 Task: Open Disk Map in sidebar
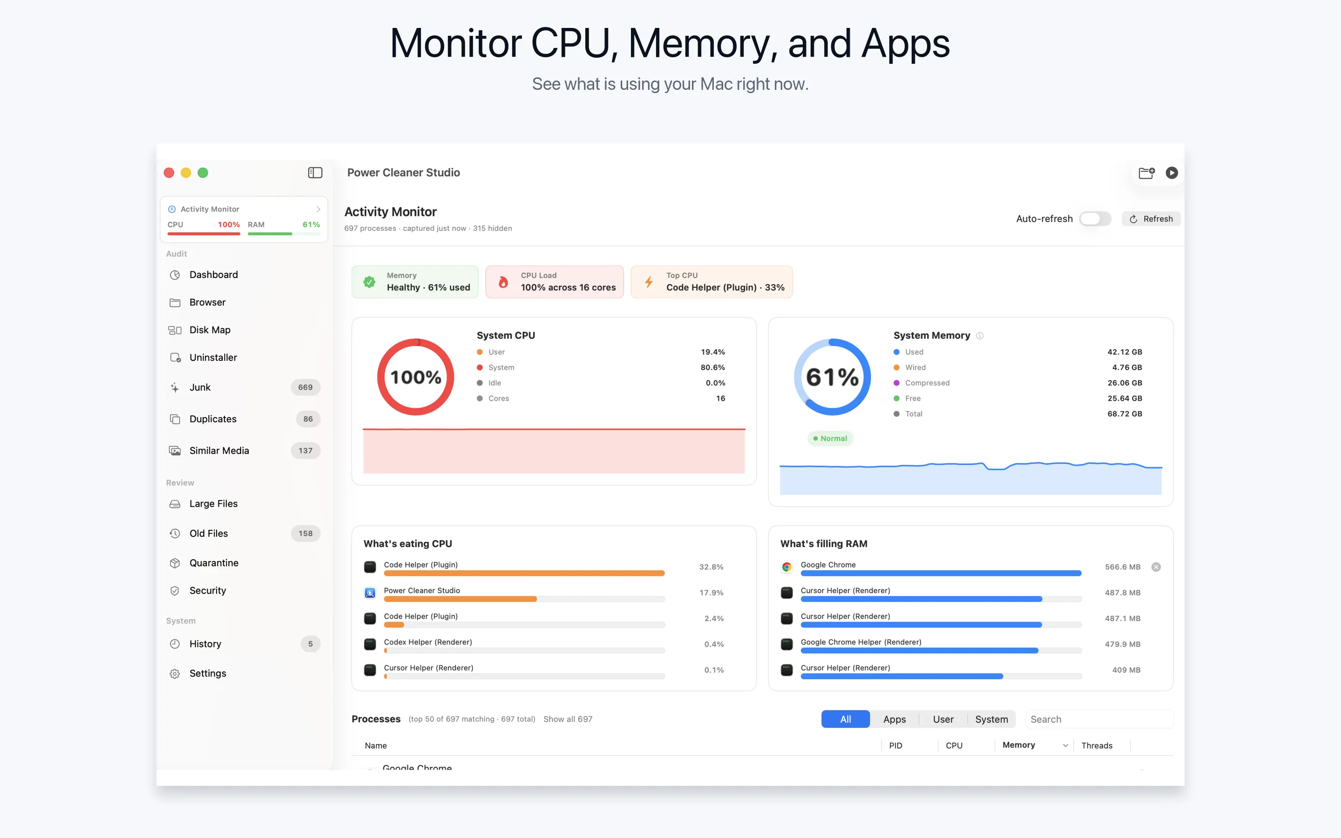point(244,330)
